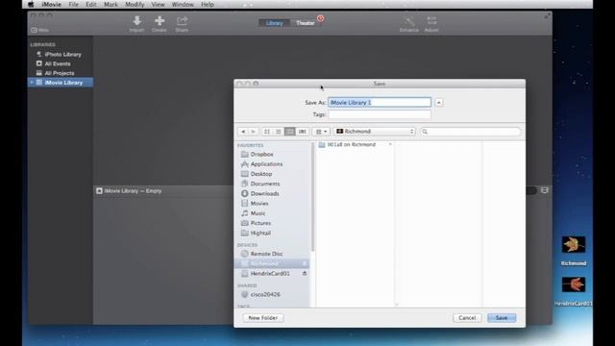Click the iMovie Library sidebar row
This screenshot has width=615, height=346.
61,83
